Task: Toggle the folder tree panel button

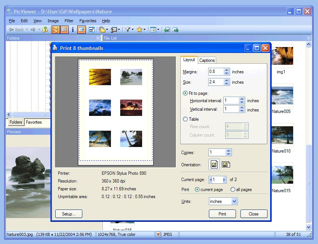Action: (x=55, y=30)
